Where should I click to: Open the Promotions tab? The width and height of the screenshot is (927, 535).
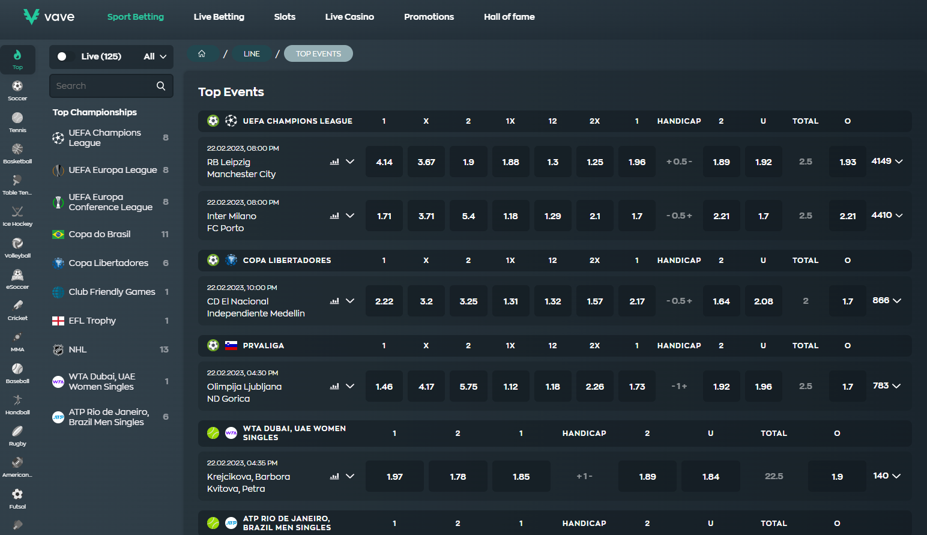click(429, 17)
